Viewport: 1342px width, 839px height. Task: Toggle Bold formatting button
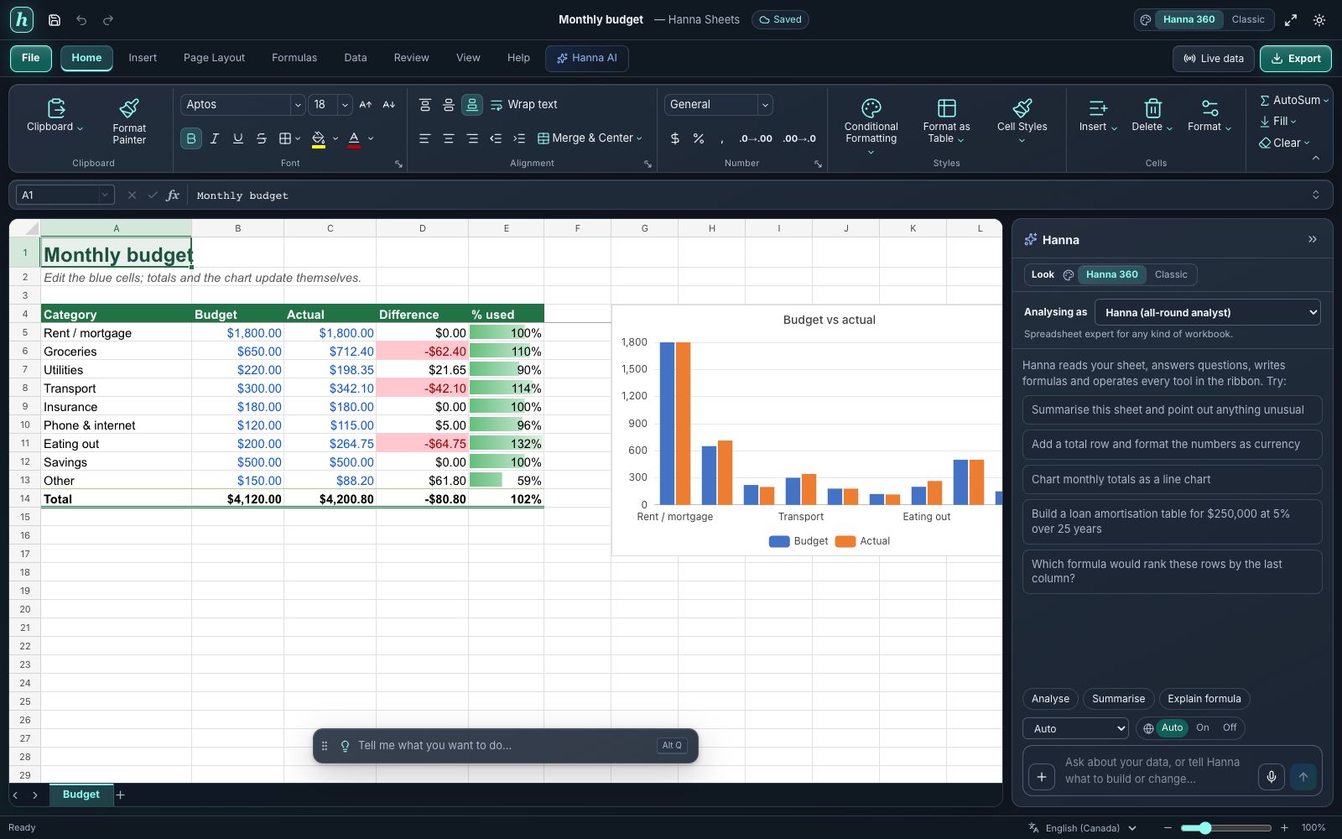pos(191,138)
